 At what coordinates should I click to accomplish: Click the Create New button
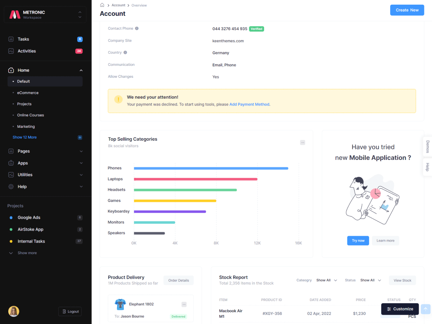[407, 10]
